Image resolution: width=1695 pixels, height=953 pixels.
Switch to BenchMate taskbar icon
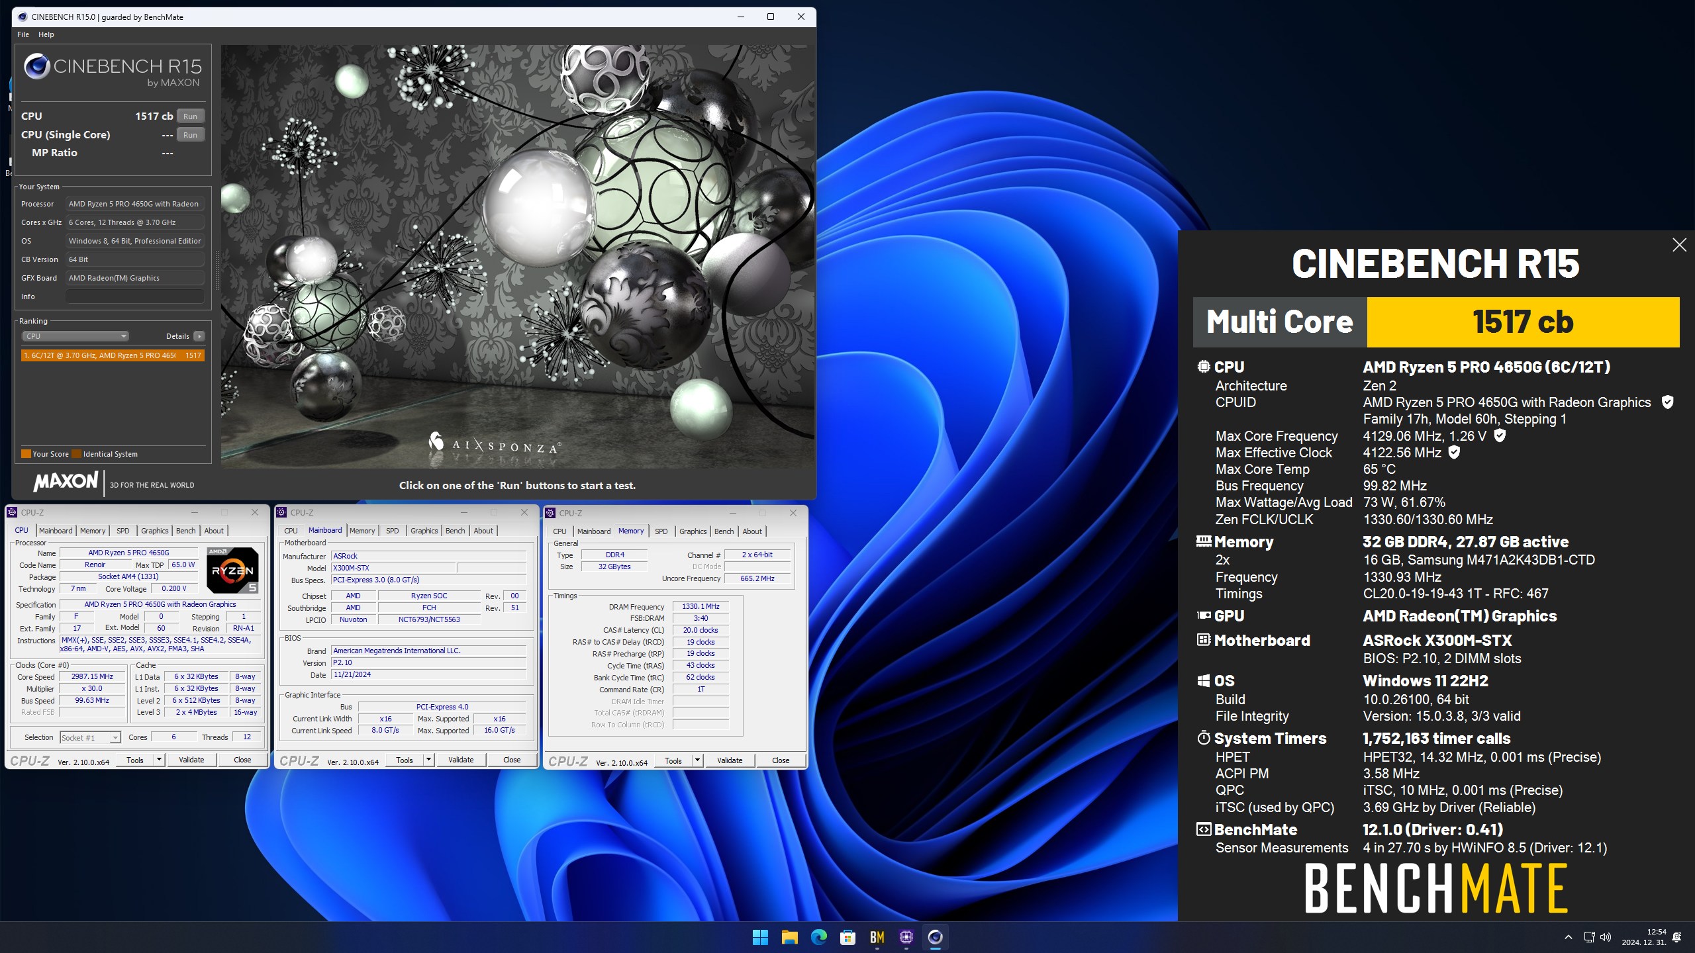[877, 937]
